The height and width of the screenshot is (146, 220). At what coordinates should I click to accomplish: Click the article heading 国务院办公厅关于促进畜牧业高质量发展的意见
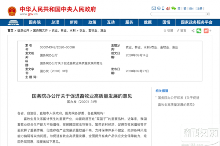[82, 96]
